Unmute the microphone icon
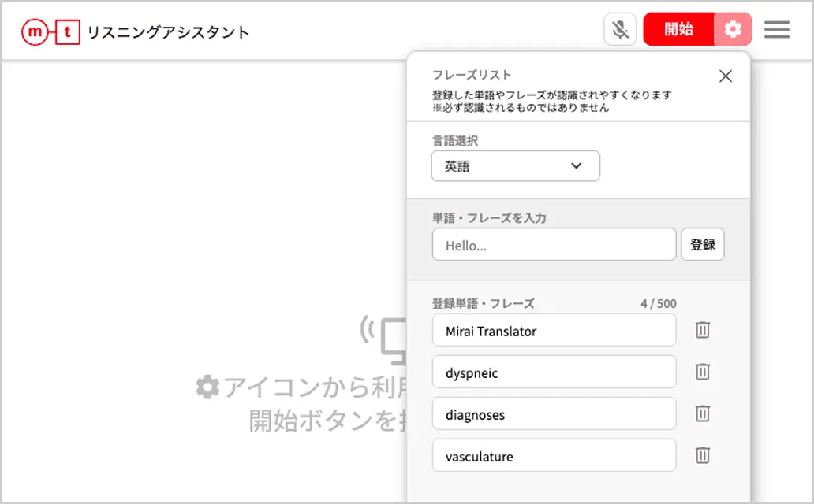 [x=620, y=28]
